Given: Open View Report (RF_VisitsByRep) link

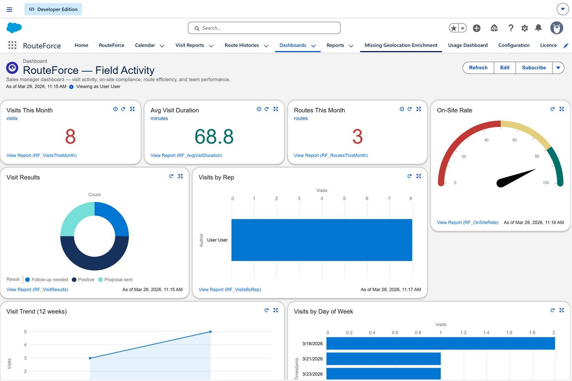Looking at the screenshot, I should point(230,290).
